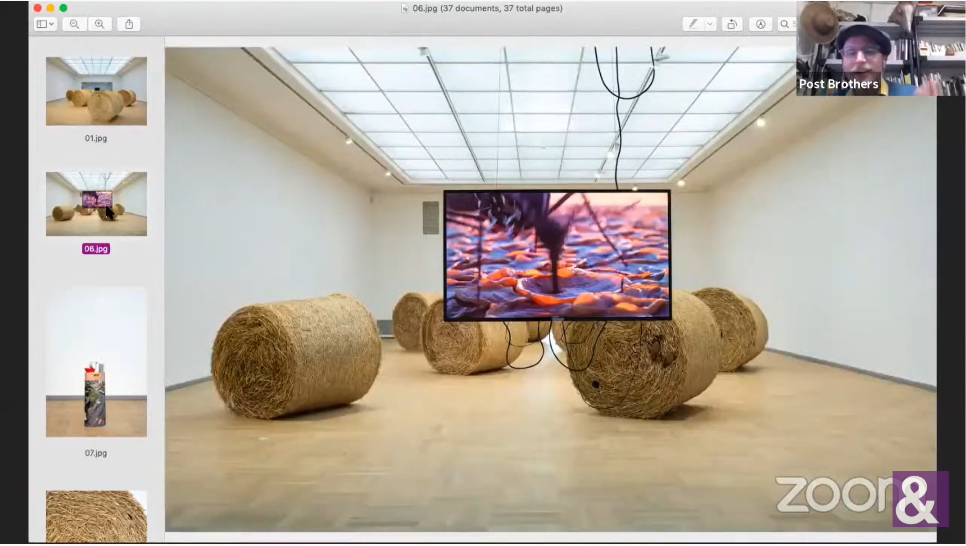Expand the highlight color dropdown arrow
This screenshot has width=966, height=546.
click(710, 24)
